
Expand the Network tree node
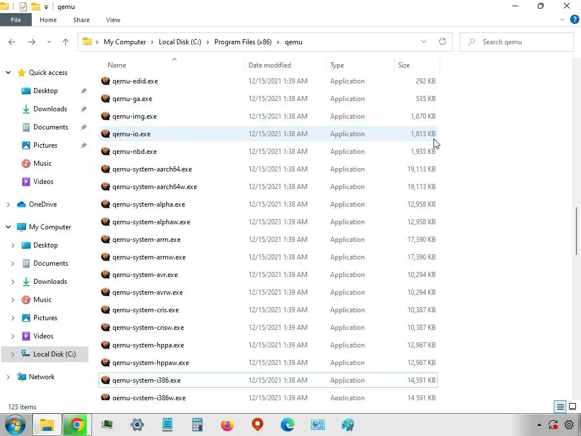click(8, 377)
